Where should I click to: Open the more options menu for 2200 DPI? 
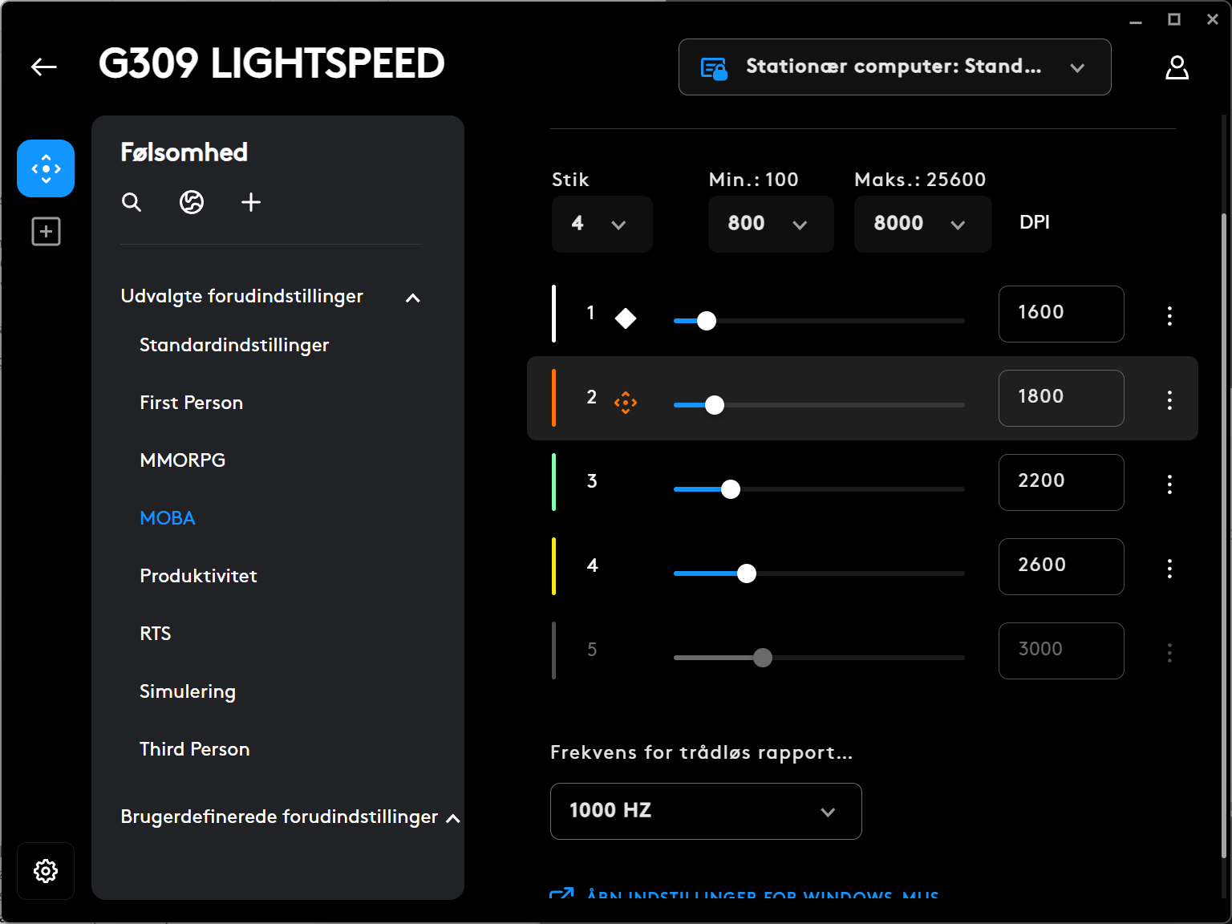[x=1169, y=484]
